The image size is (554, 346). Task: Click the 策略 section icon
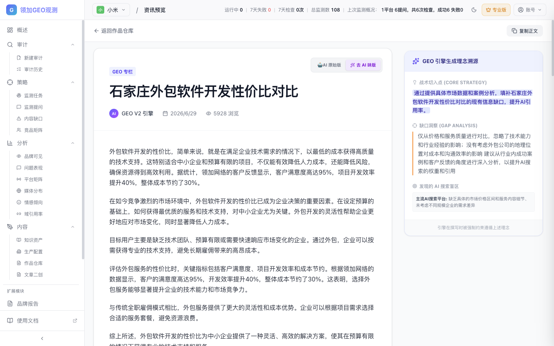[10, 82]
